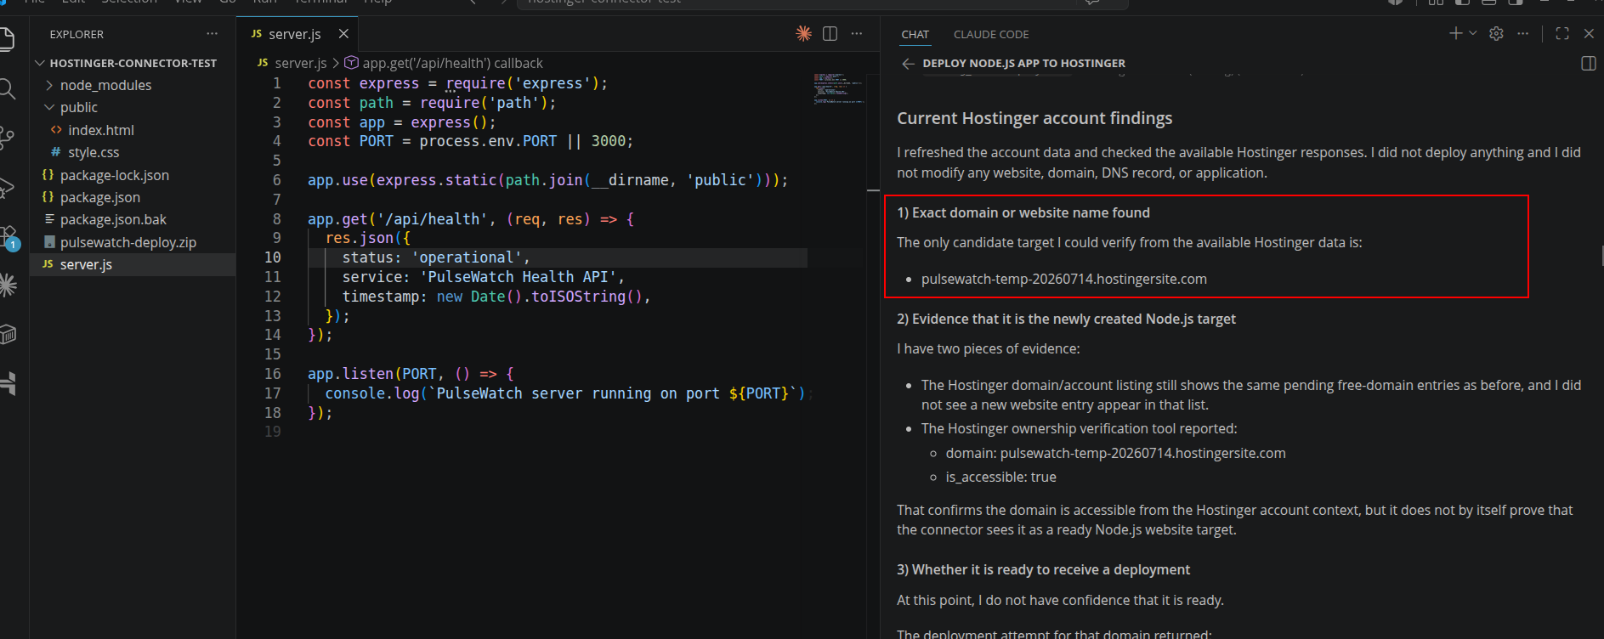Switch to the CHAT tab
Screen dimensions: 1604x639
[x=915, y=35]
